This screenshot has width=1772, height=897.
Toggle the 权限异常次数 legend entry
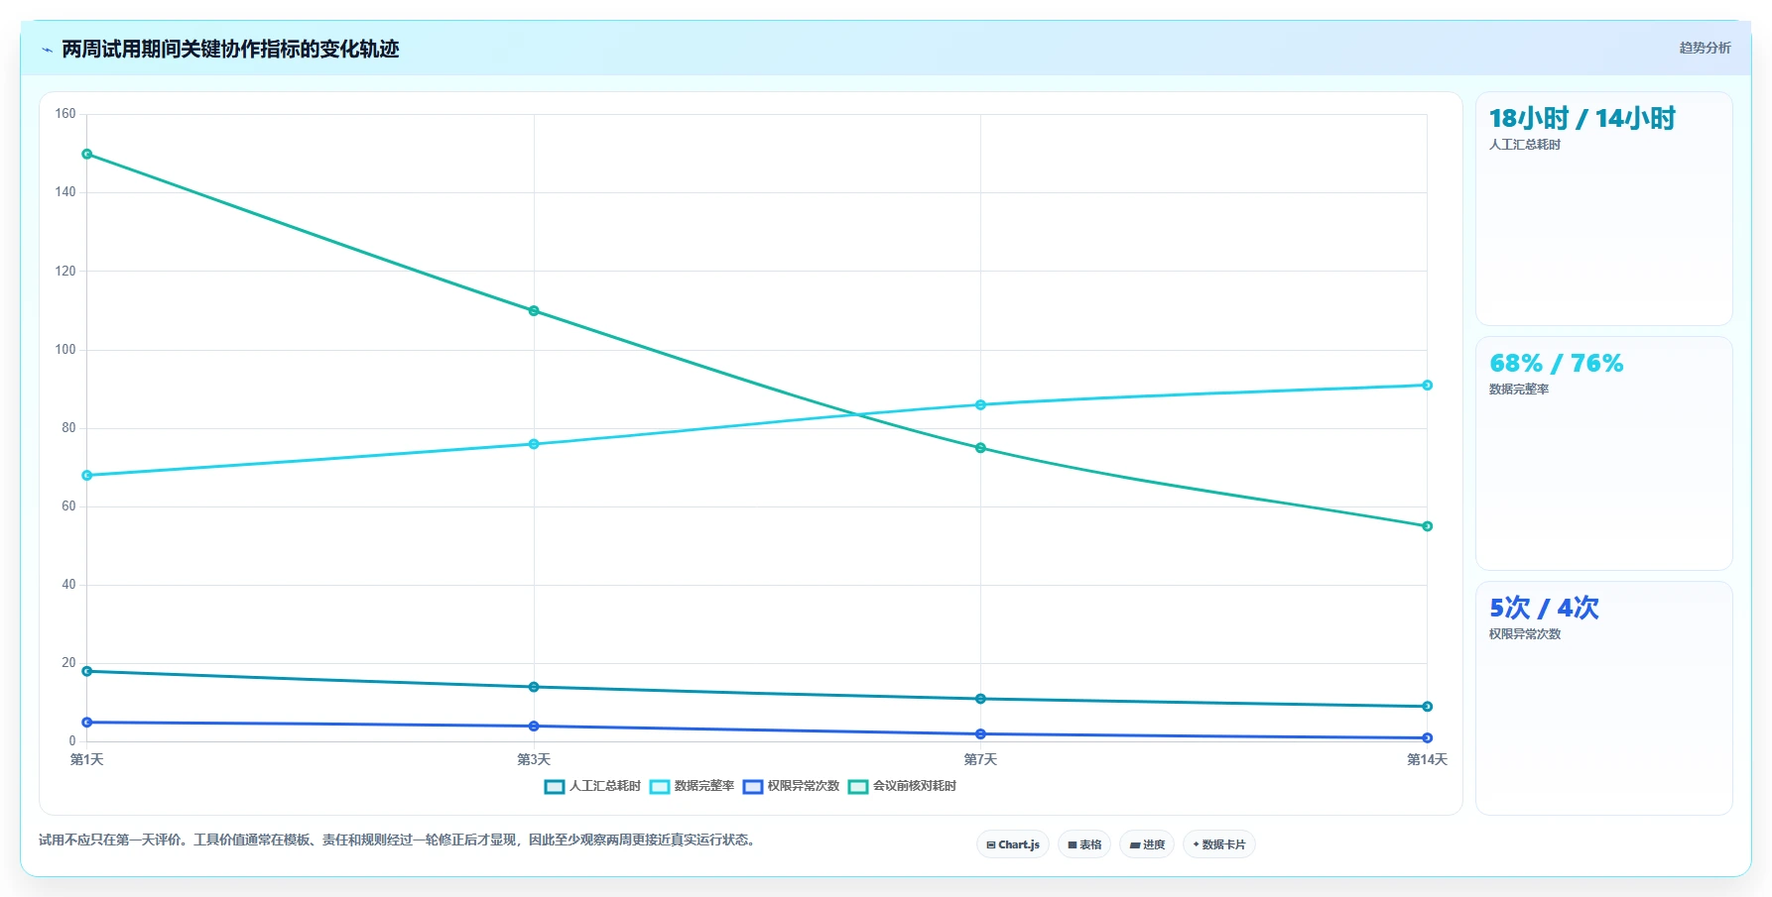coord(791,786)
